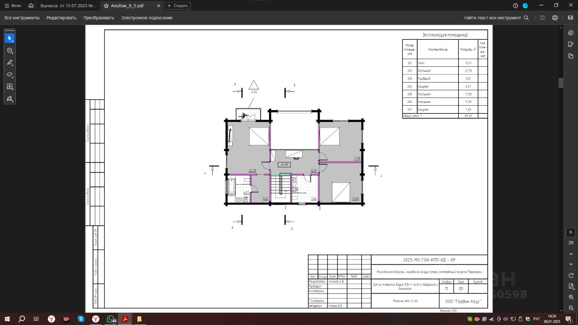578x325 pixels.
Task: Activate the text box tool
Action: coord(9,87)
